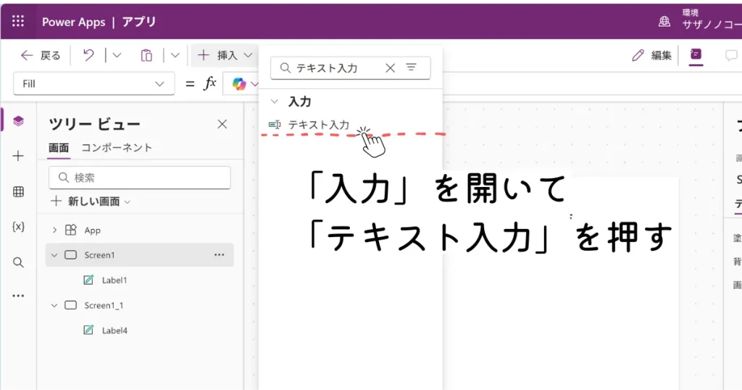The width and height of the screenshot is (742, 390).
Task: Open the 挿入 menu
Action: [x=225, y=55]
